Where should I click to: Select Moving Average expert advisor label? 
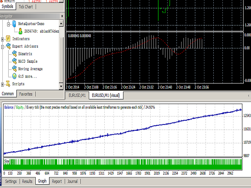(30, 69)
